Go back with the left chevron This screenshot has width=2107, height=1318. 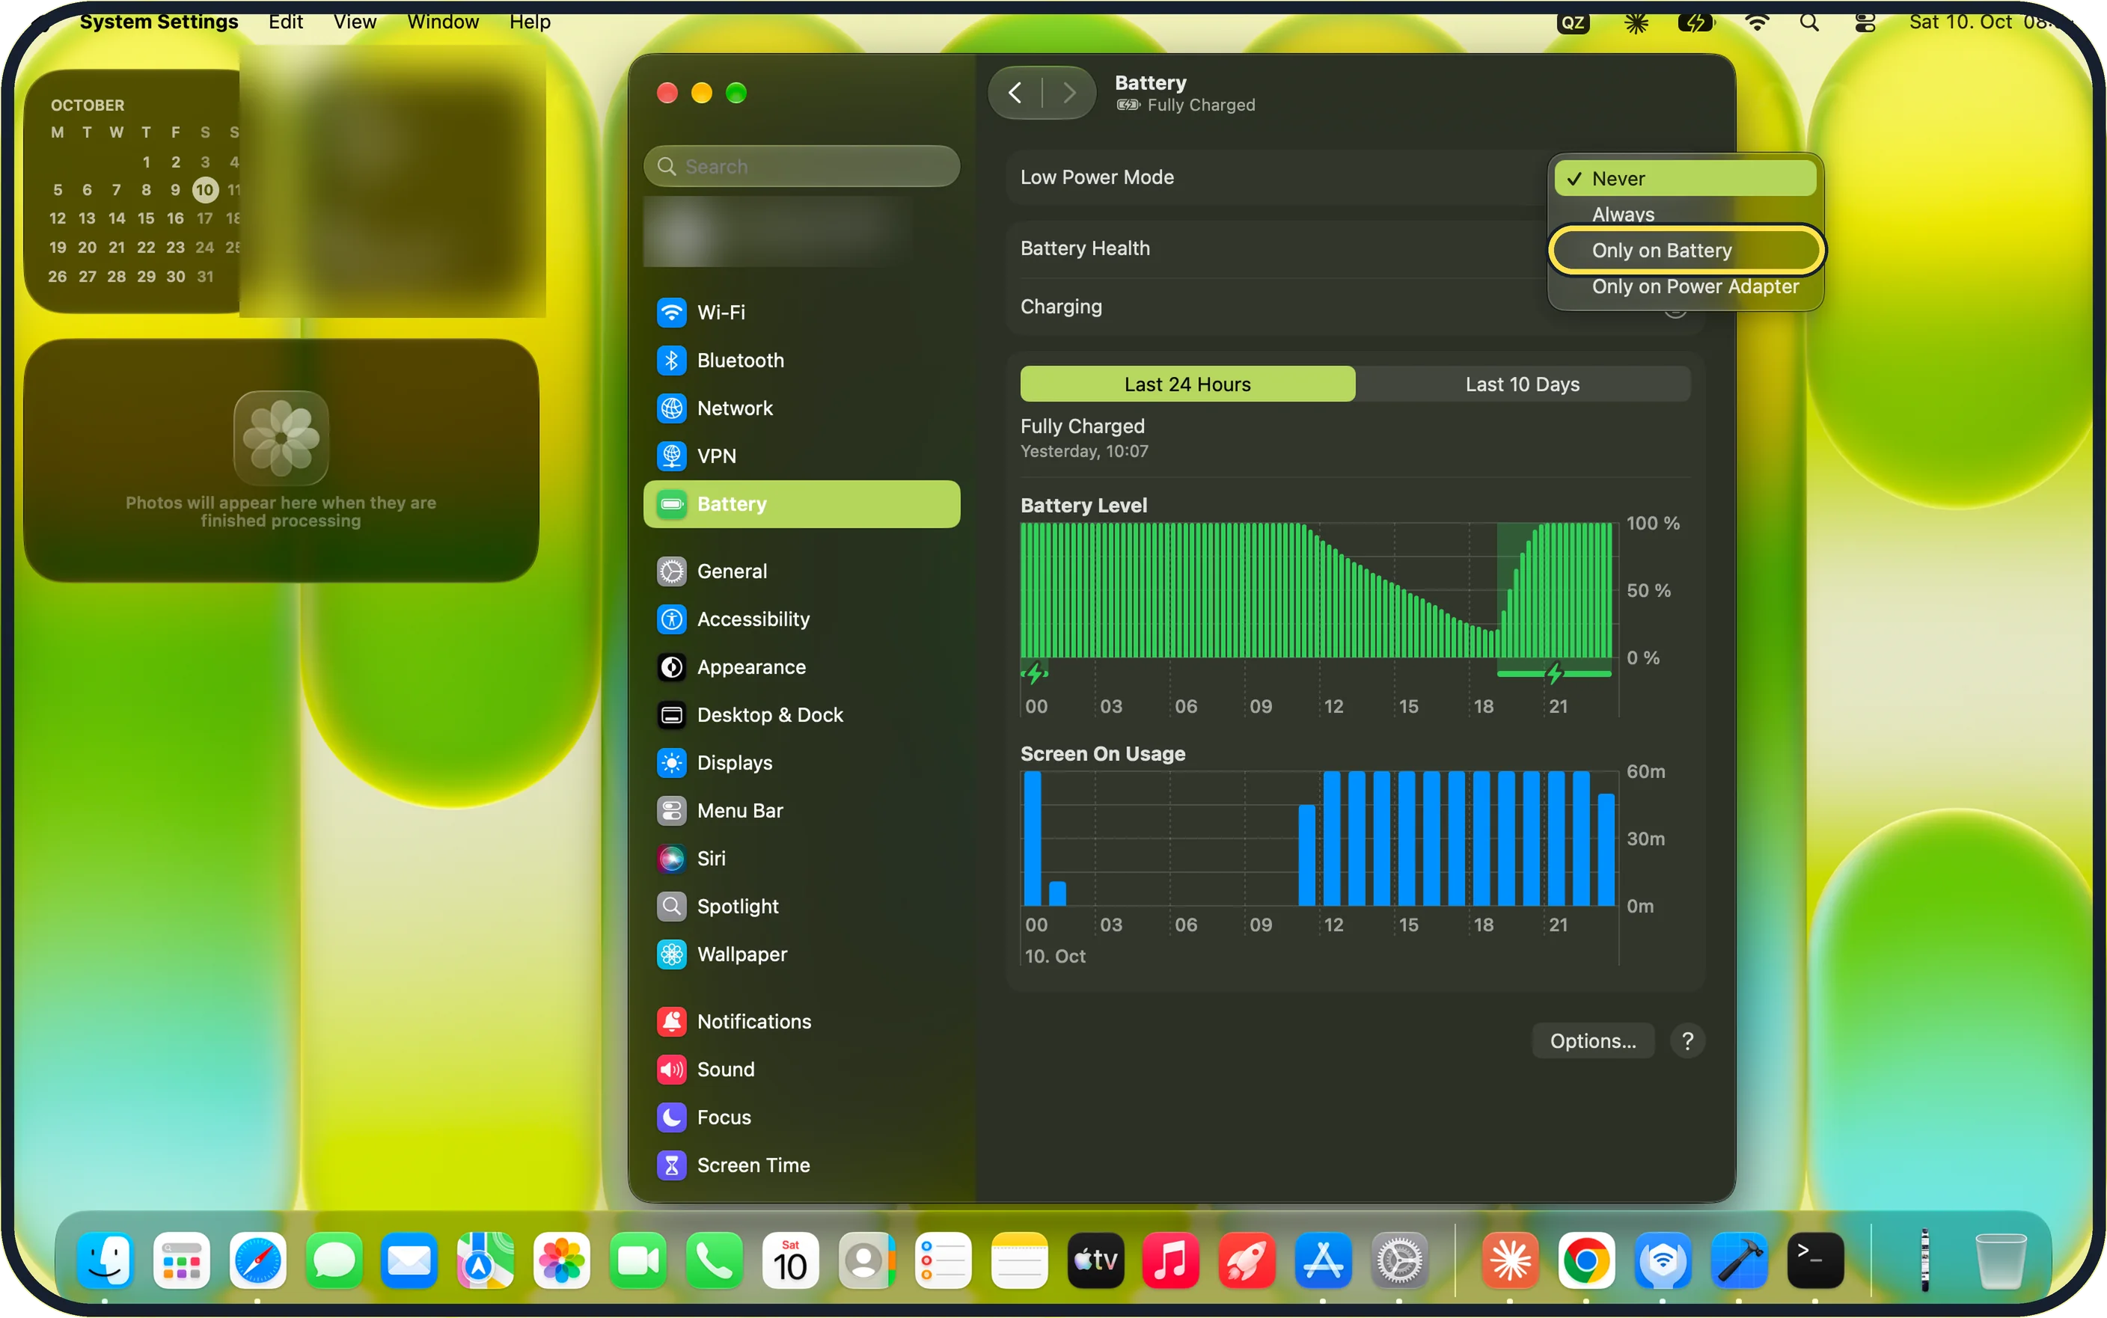click(1015, 94)
